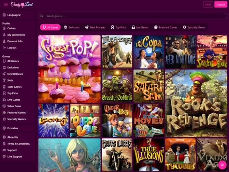Viewport: 229px width, 172px height.
Task: Click the Cashier sidebar icon
Action: point(4,28)
